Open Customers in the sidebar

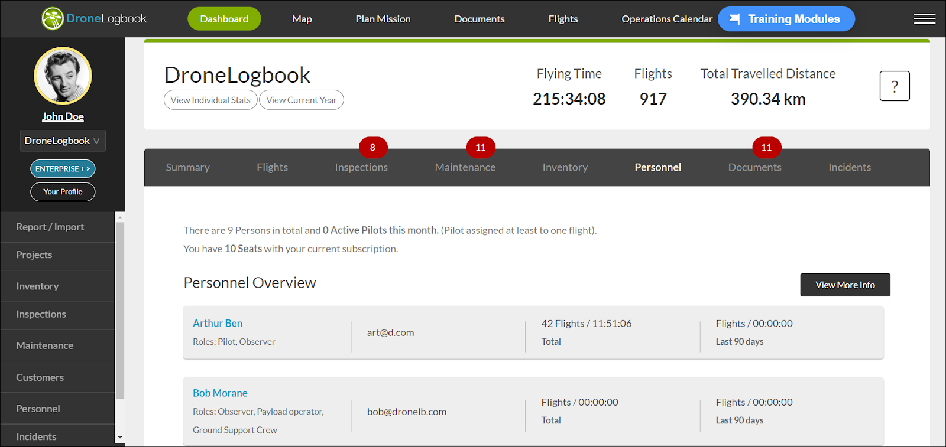click(57, 377)
